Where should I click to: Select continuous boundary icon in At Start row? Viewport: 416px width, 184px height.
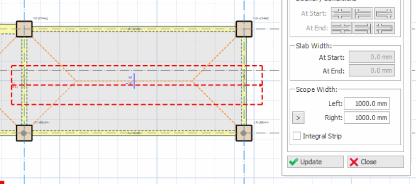click(x=341, y=13)
